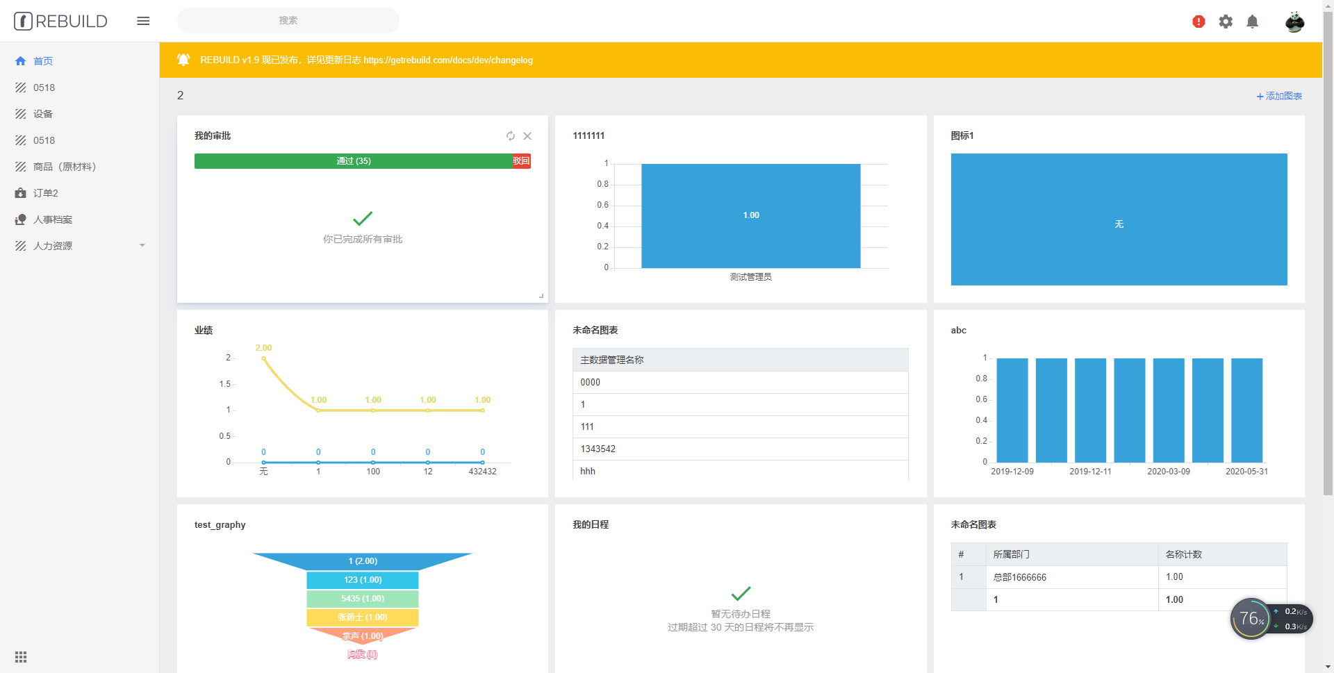Remove the 我的审批 chart with X
The image size is (1334, 673).
(x=527, y=136)
